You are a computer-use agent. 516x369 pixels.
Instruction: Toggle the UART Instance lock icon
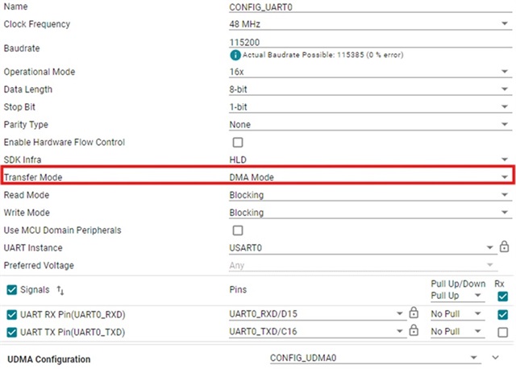(x=504, y=247)
